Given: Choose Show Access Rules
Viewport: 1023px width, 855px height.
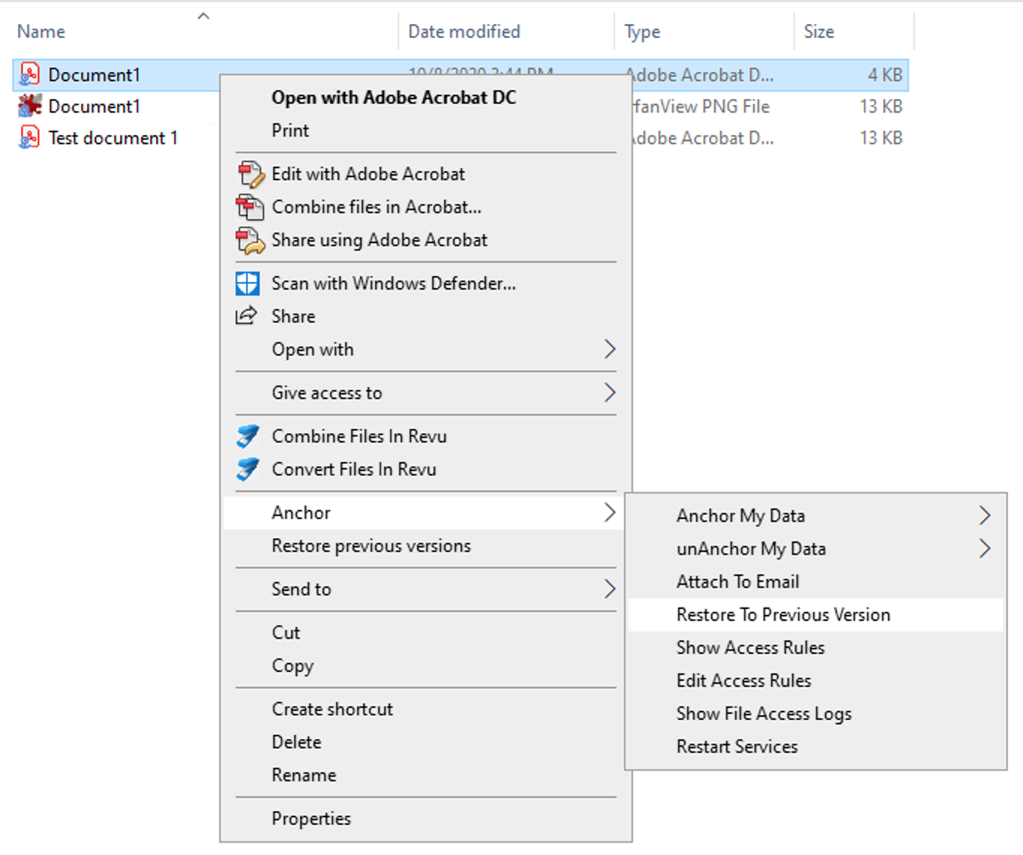Looking at the screenshot, I should [816, 648].
